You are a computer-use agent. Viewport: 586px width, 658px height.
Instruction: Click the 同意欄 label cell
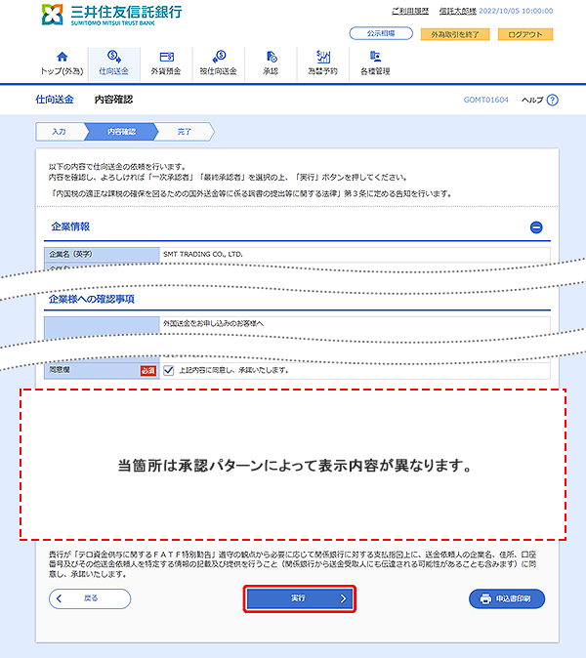click(102, 370)
